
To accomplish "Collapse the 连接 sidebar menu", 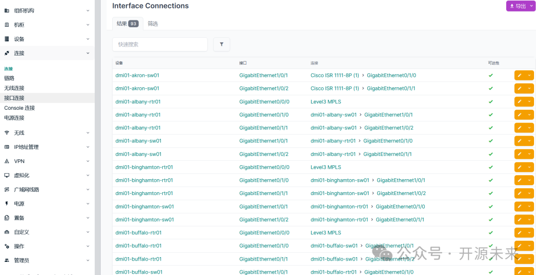I will (88, 53).
